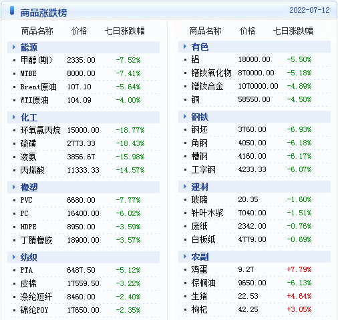Click 枸杞 change value +3.05%
Screen dimensions: 338x320
tap(299, 309)
